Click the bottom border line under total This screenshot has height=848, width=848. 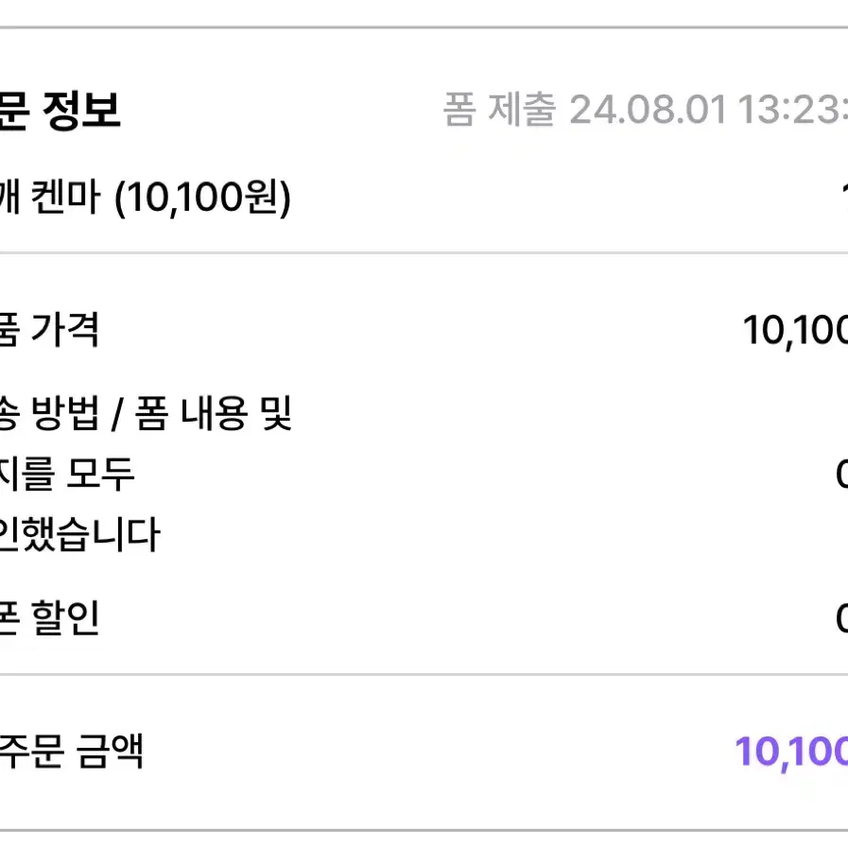(424, 830)
